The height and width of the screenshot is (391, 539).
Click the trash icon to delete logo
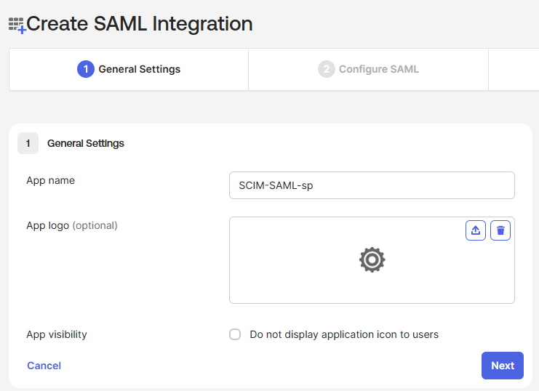[x=500, y=230]
